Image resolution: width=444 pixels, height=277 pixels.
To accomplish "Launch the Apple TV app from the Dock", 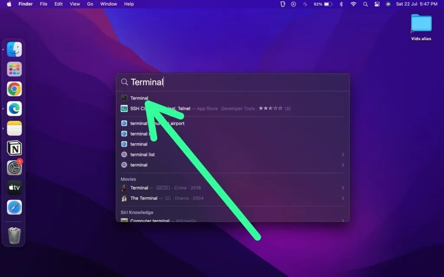I will [14, 187].
